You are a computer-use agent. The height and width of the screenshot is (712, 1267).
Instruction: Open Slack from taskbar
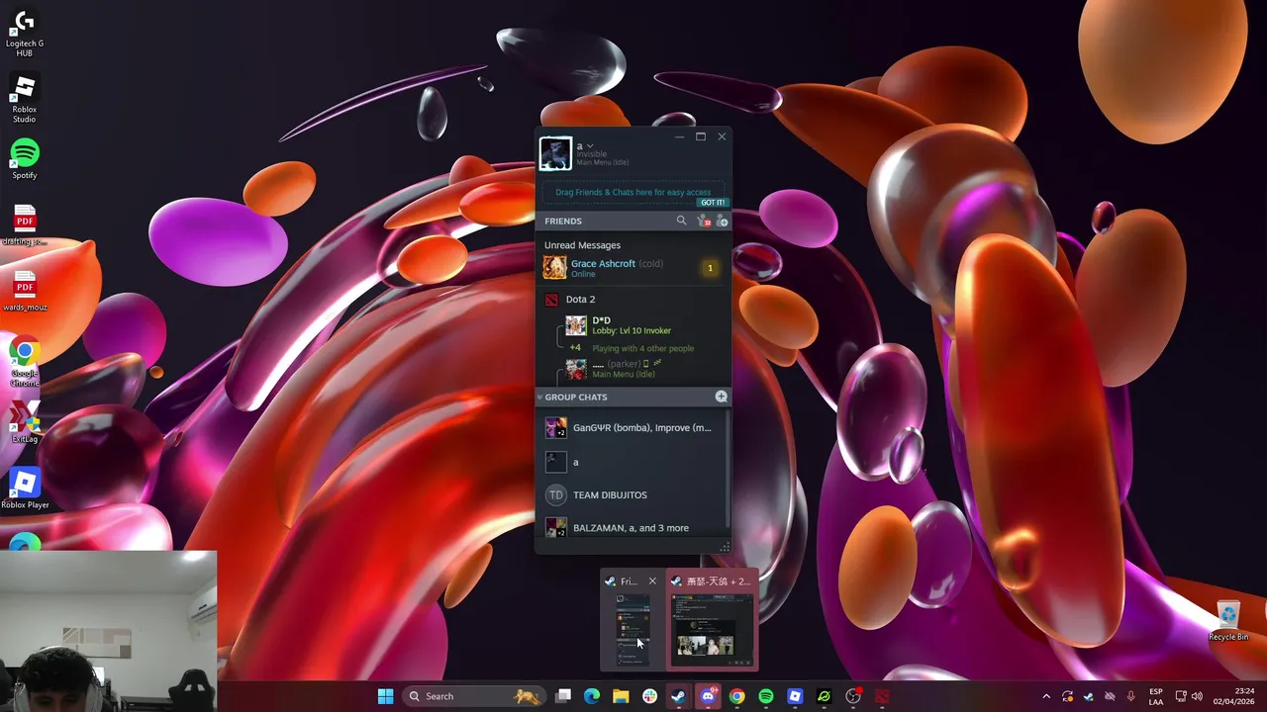[649, 696]
